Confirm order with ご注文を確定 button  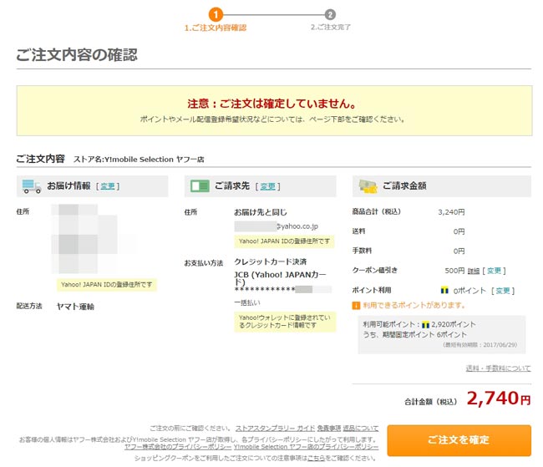[459, 440]
